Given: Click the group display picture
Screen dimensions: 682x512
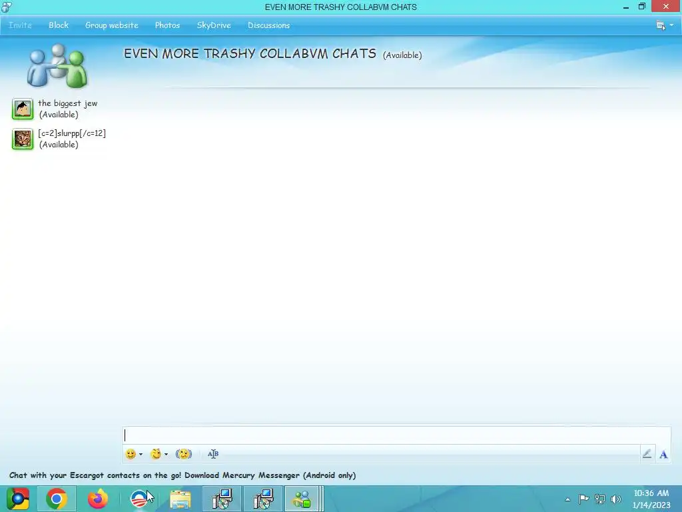Looking at the screenshot, I should 57,65.
